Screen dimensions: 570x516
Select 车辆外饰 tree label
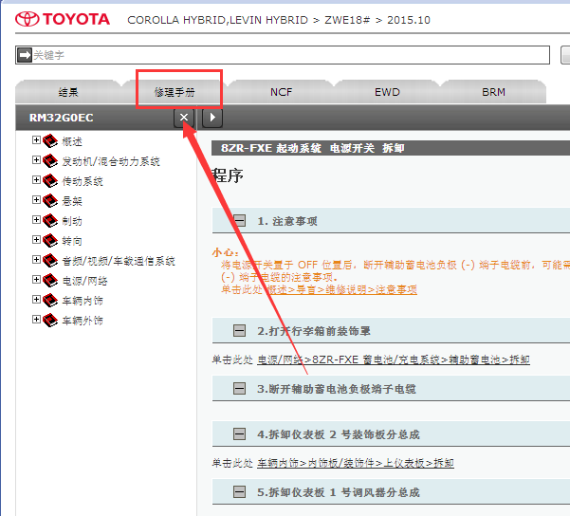(83, 322)
